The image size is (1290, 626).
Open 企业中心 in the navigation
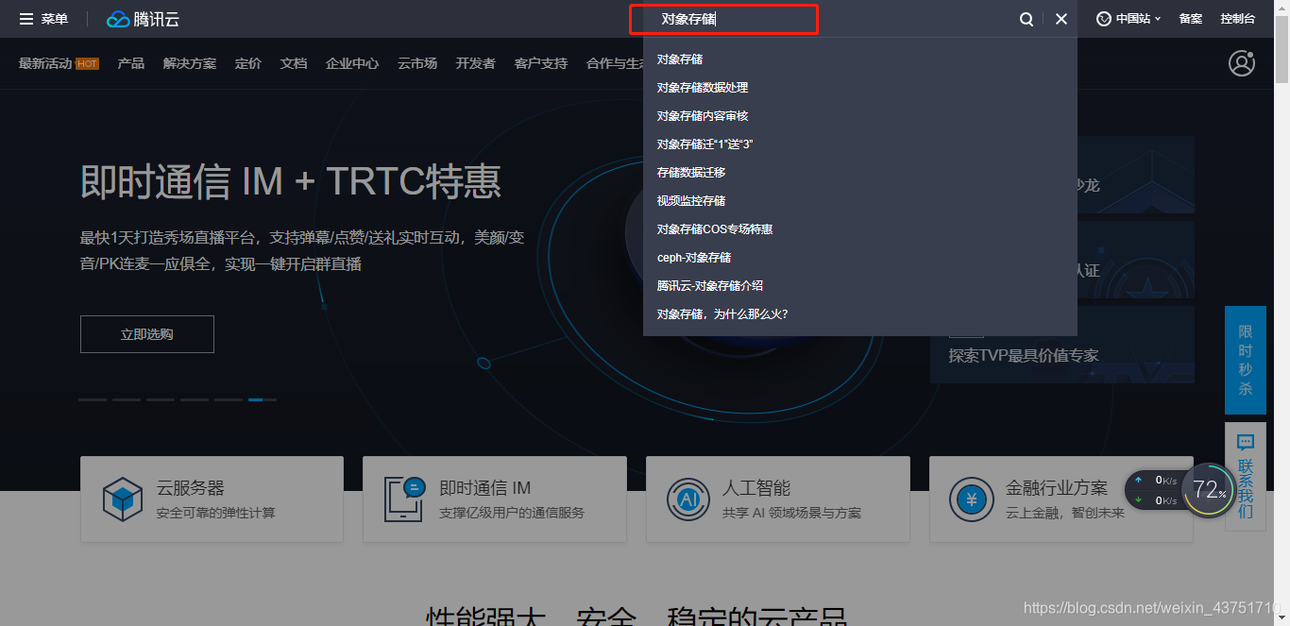click(x=352, y=63)
